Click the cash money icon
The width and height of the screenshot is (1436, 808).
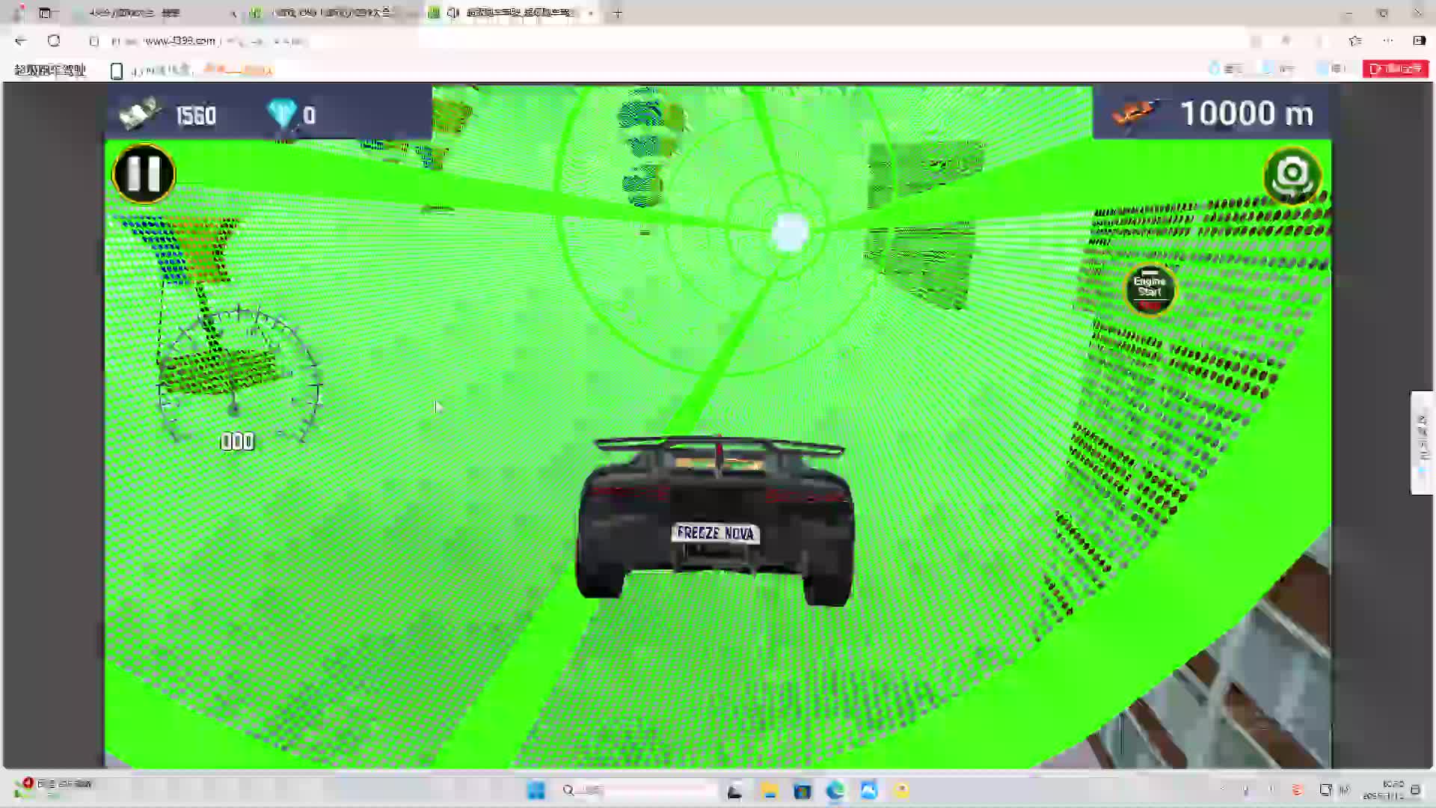[139, 114]
